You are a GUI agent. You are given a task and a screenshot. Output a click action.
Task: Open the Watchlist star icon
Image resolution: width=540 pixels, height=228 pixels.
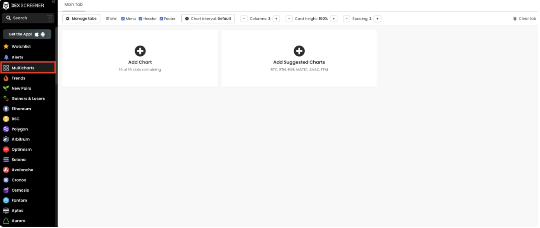[x=6, y=46]
